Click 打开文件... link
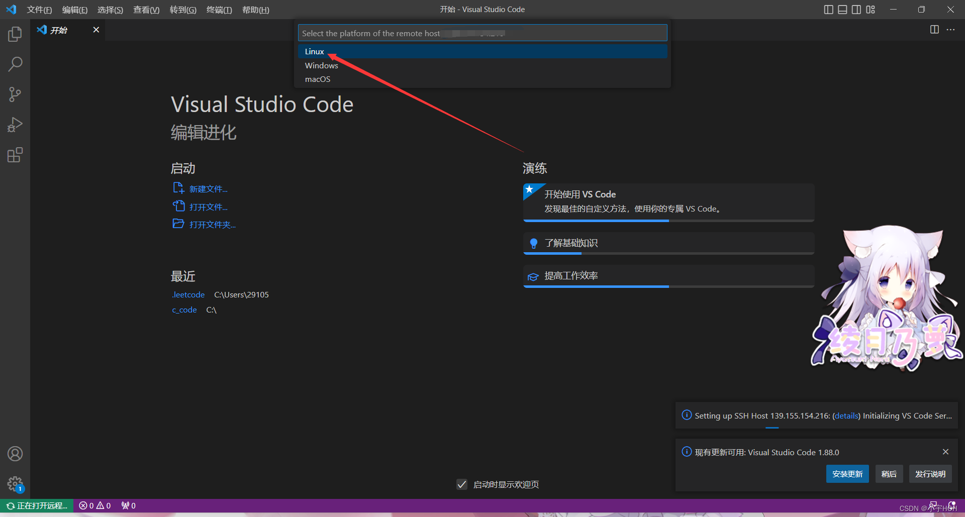965x517 pixels. point(208,207)
